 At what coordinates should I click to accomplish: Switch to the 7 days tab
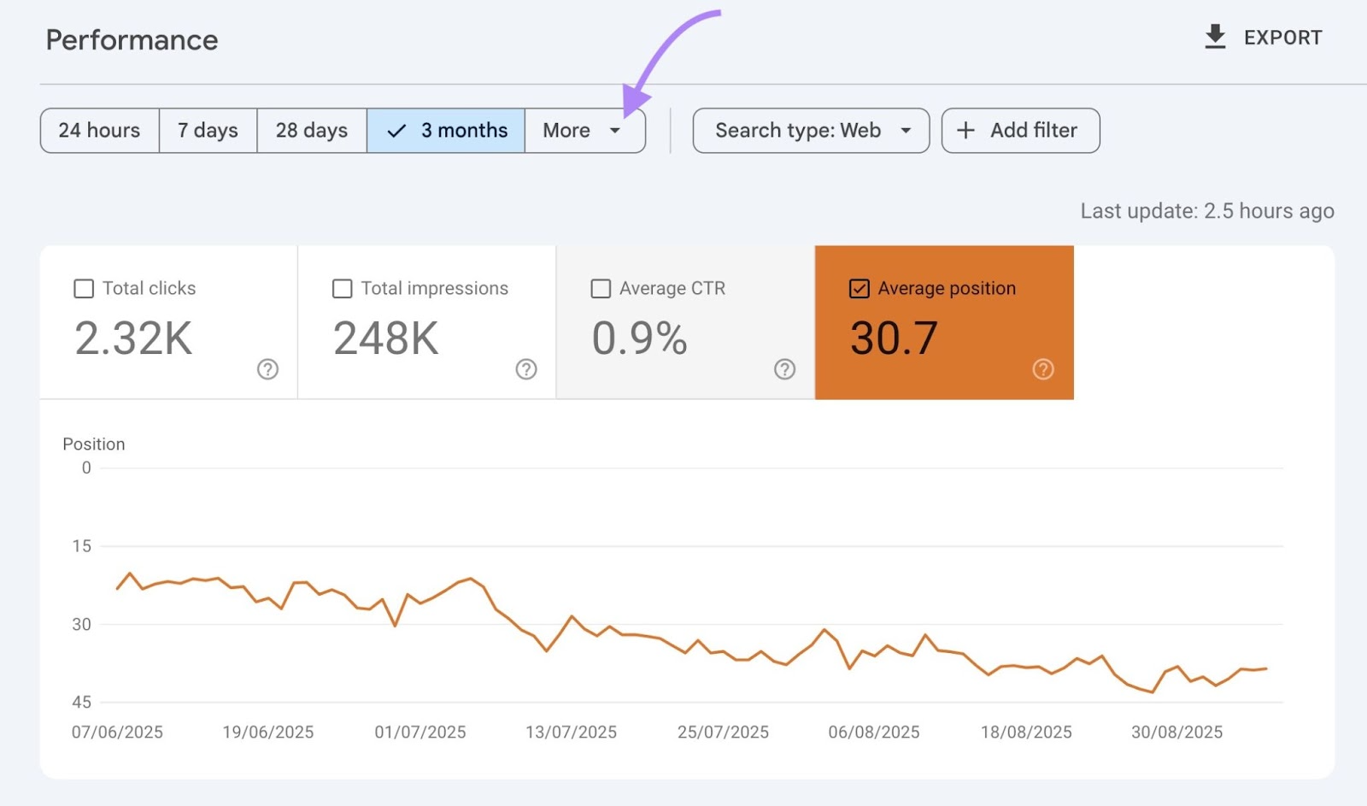(207, 130)
